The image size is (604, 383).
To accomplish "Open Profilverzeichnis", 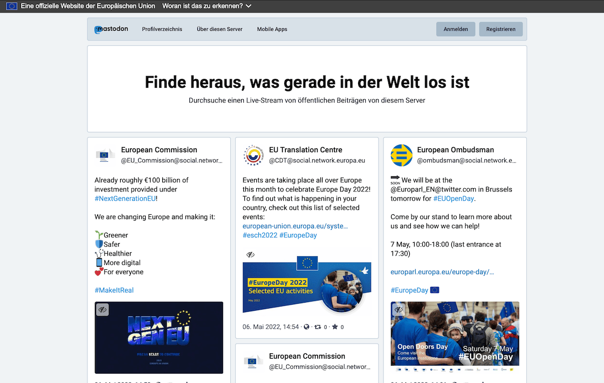I will tap(162, 29).
